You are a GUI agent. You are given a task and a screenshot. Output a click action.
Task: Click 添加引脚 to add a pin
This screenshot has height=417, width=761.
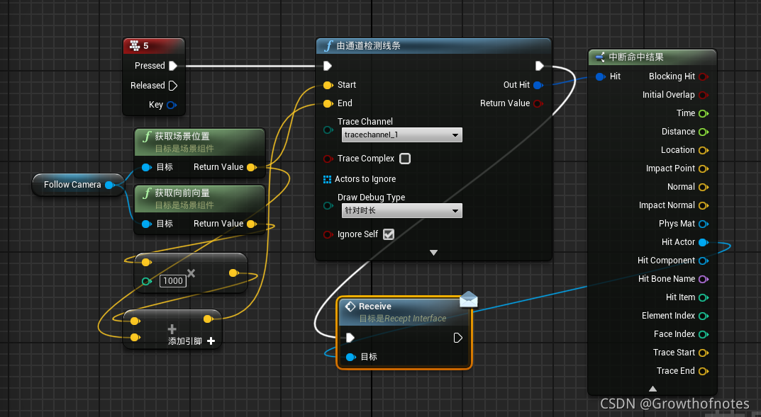(x=184, y=341)
